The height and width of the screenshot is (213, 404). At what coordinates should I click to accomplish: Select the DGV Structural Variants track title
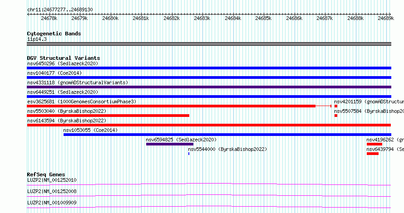click(64, 58)
